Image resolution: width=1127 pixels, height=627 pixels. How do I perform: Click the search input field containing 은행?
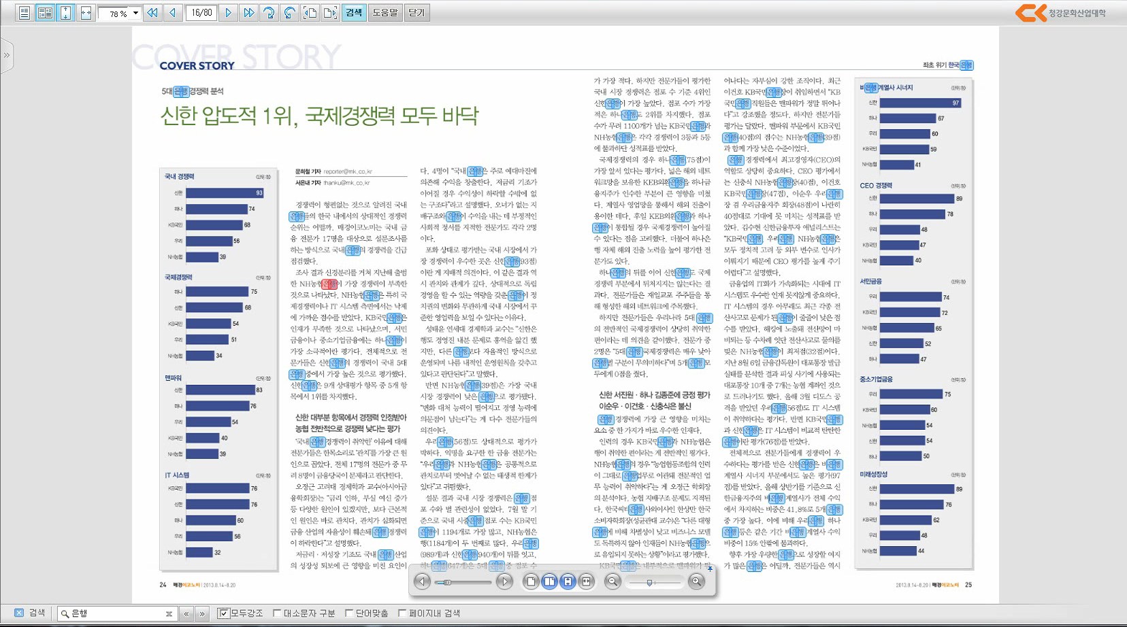116,613
